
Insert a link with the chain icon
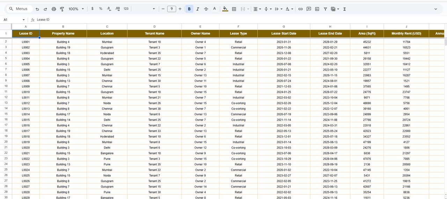pos(300,9)
